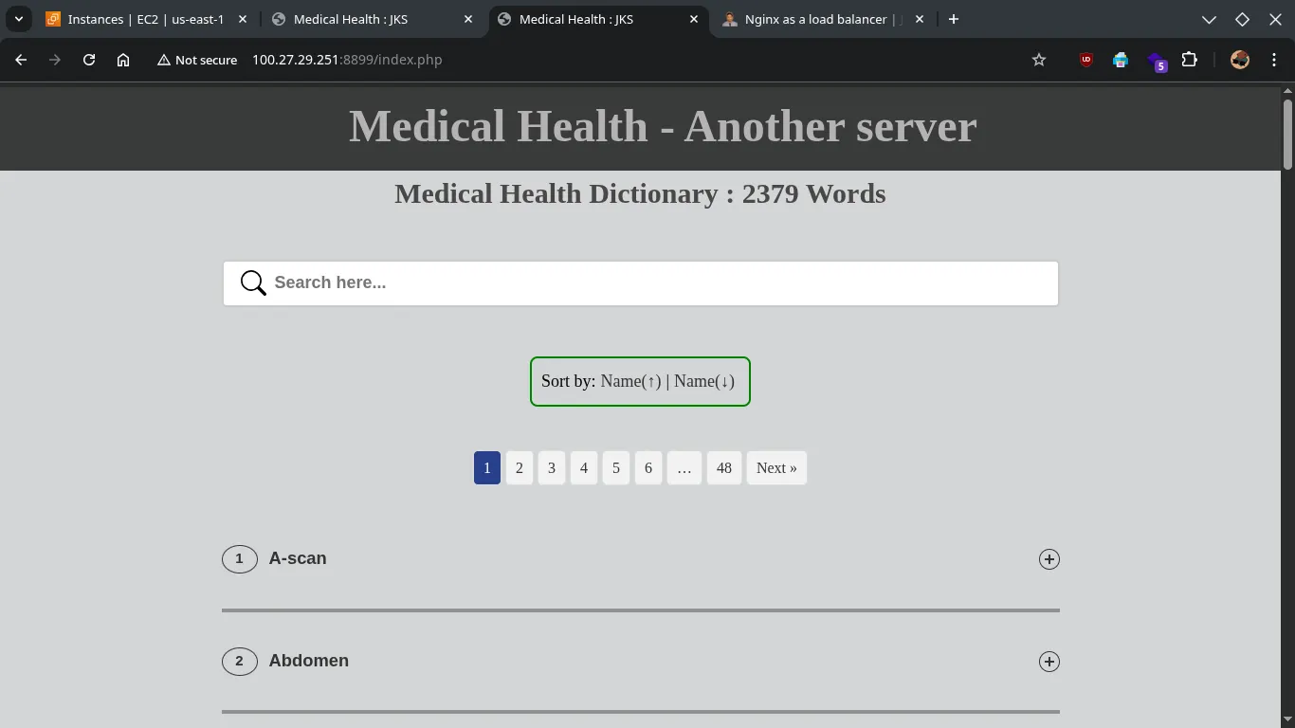Jump to page 48

[x=724, y=468]
